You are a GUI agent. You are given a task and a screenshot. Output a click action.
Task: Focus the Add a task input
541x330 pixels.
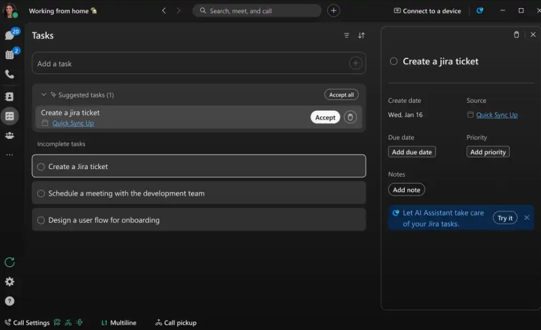point(199,63)
